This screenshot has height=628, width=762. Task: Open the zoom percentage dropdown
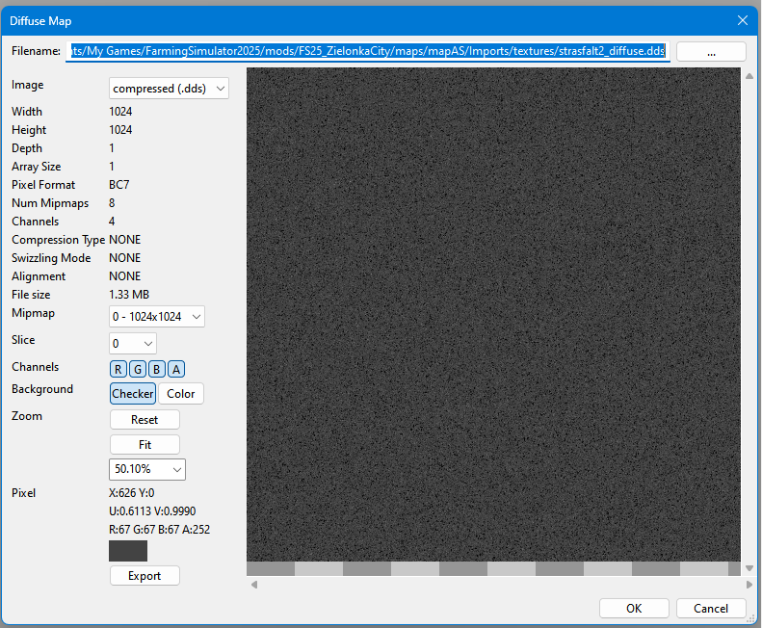pos(147,469)
